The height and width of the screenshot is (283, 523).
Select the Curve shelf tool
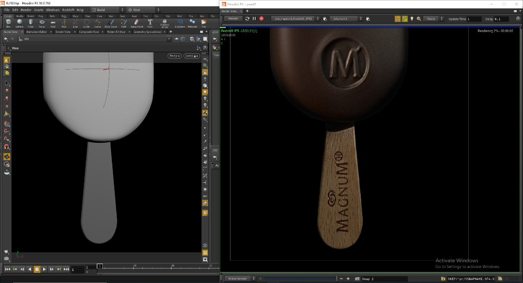coord(97,23)
